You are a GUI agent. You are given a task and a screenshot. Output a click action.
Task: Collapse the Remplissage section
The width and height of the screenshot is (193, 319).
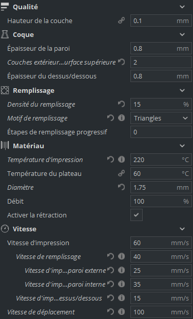tap(182, 90)
